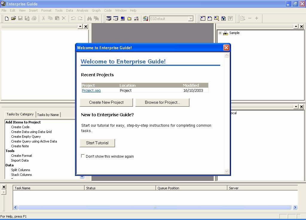Image resolution: width=306 pixels, height=220 pixels.
Task: Select Stack Columns task
Action: [x=22, y=175]
